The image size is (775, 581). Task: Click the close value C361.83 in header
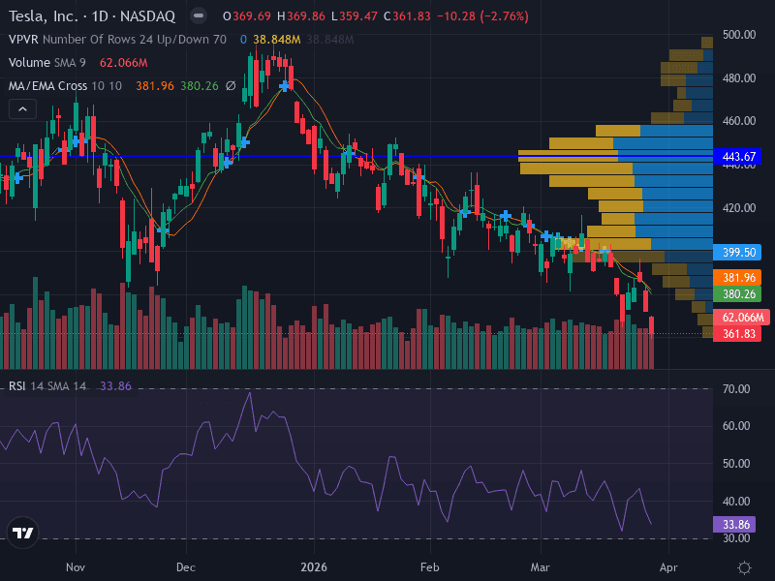pyautogui.click(x=407, y=16)
